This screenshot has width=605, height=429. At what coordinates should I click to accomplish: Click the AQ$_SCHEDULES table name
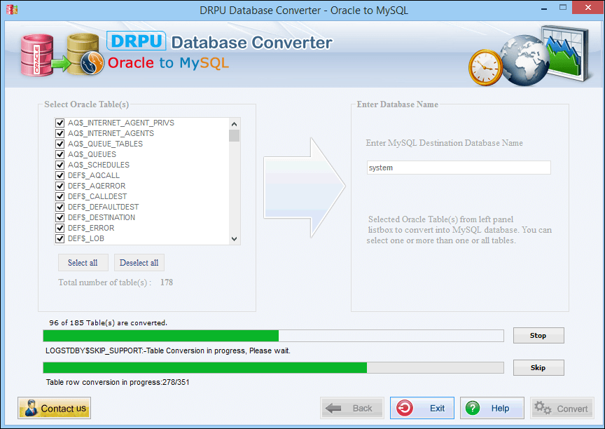tap(99, 165)
